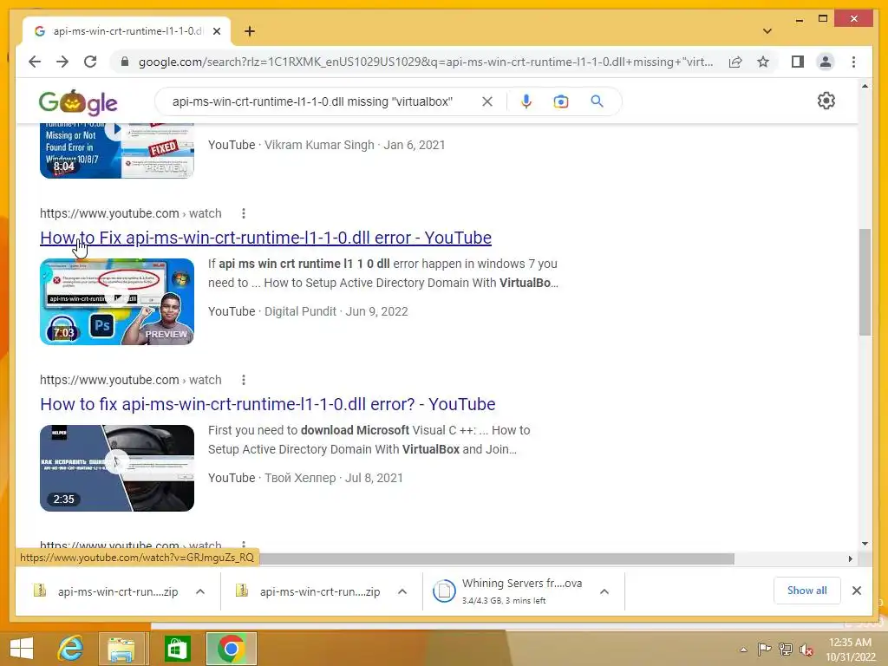This screenshot has height=666, width=888.
Task: Open "How to fix api-ms-win-crt-runtime-l1-1-0.dll error?" link
Action: coord(267,404)
